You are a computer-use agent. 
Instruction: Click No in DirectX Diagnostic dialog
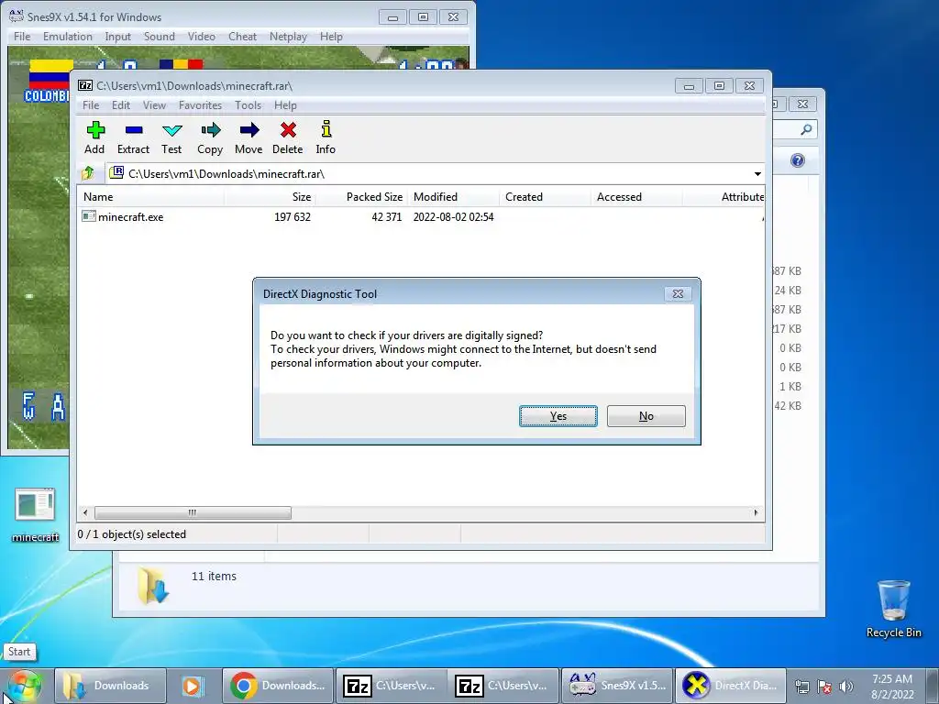pyautogui.click(x=646, y=416)
